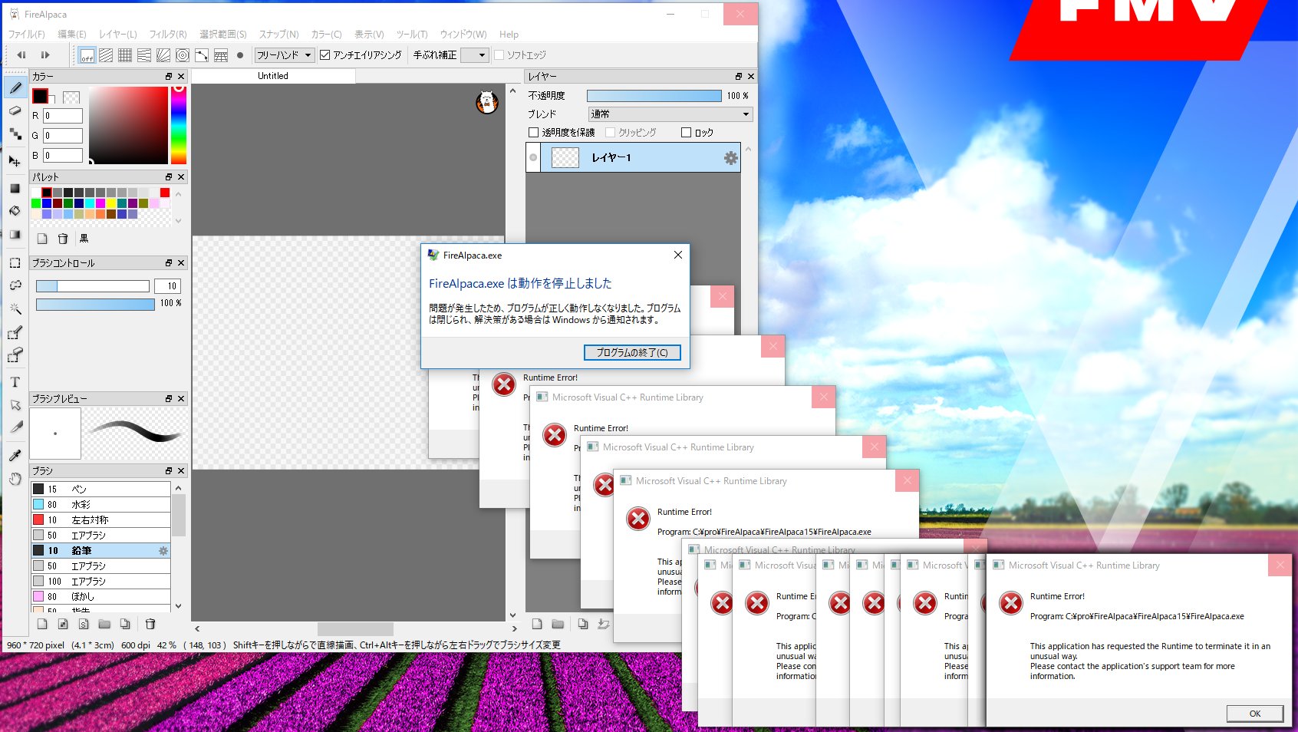Switch to the Untitled canvas tab
Image resolution: width=1298 pixels, height=732 pixels.
[x=273, y=76]
